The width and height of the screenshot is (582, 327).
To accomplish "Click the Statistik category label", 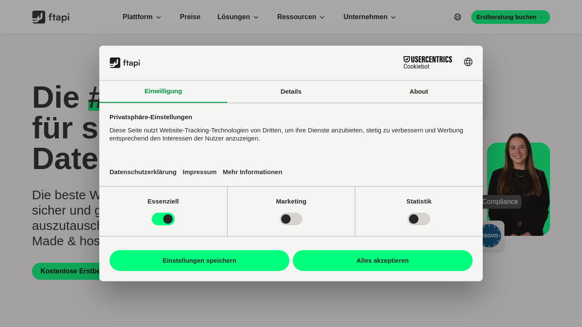I will coord(419,201).
